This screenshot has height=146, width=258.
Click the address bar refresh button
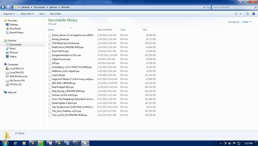point(208,7)
